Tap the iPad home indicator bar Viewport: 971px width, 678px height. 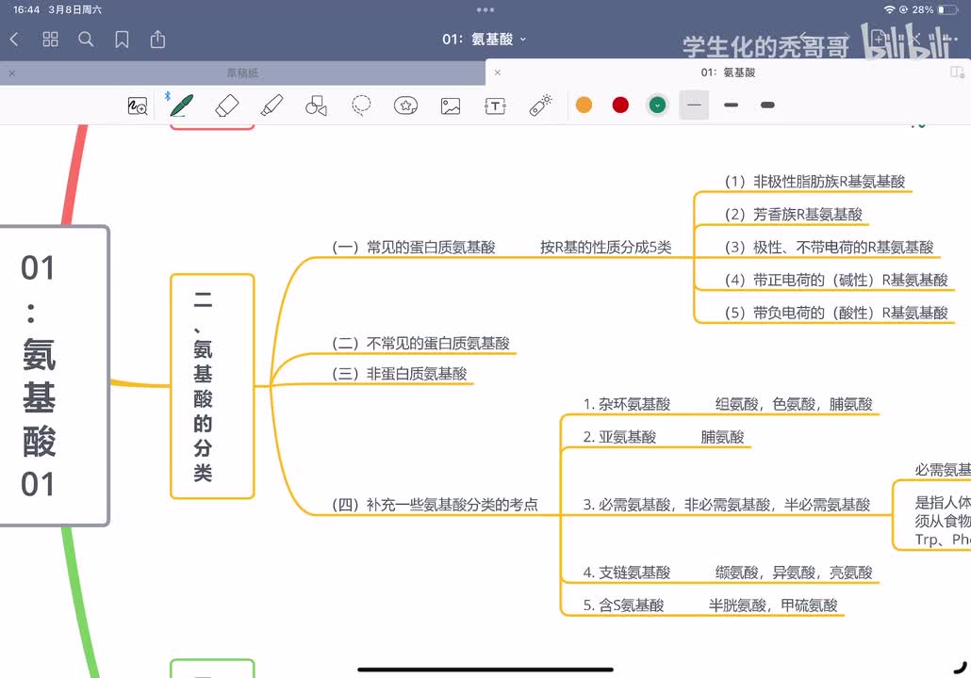[485, 670]
